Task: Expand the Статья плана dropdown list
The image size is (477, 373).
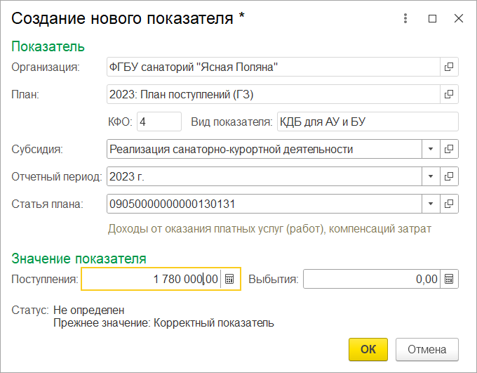Action: [x=431, y=204]
